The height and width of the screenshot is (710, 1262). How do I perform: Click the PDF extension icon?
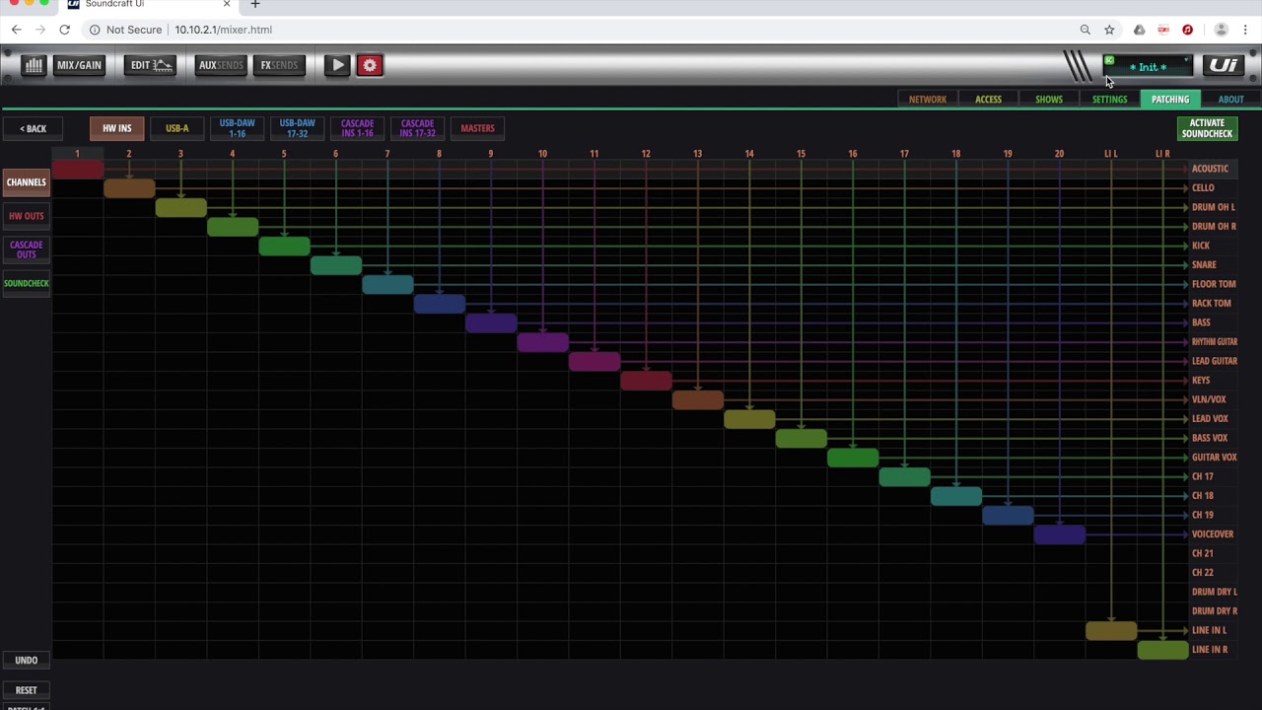(1163, 30)
